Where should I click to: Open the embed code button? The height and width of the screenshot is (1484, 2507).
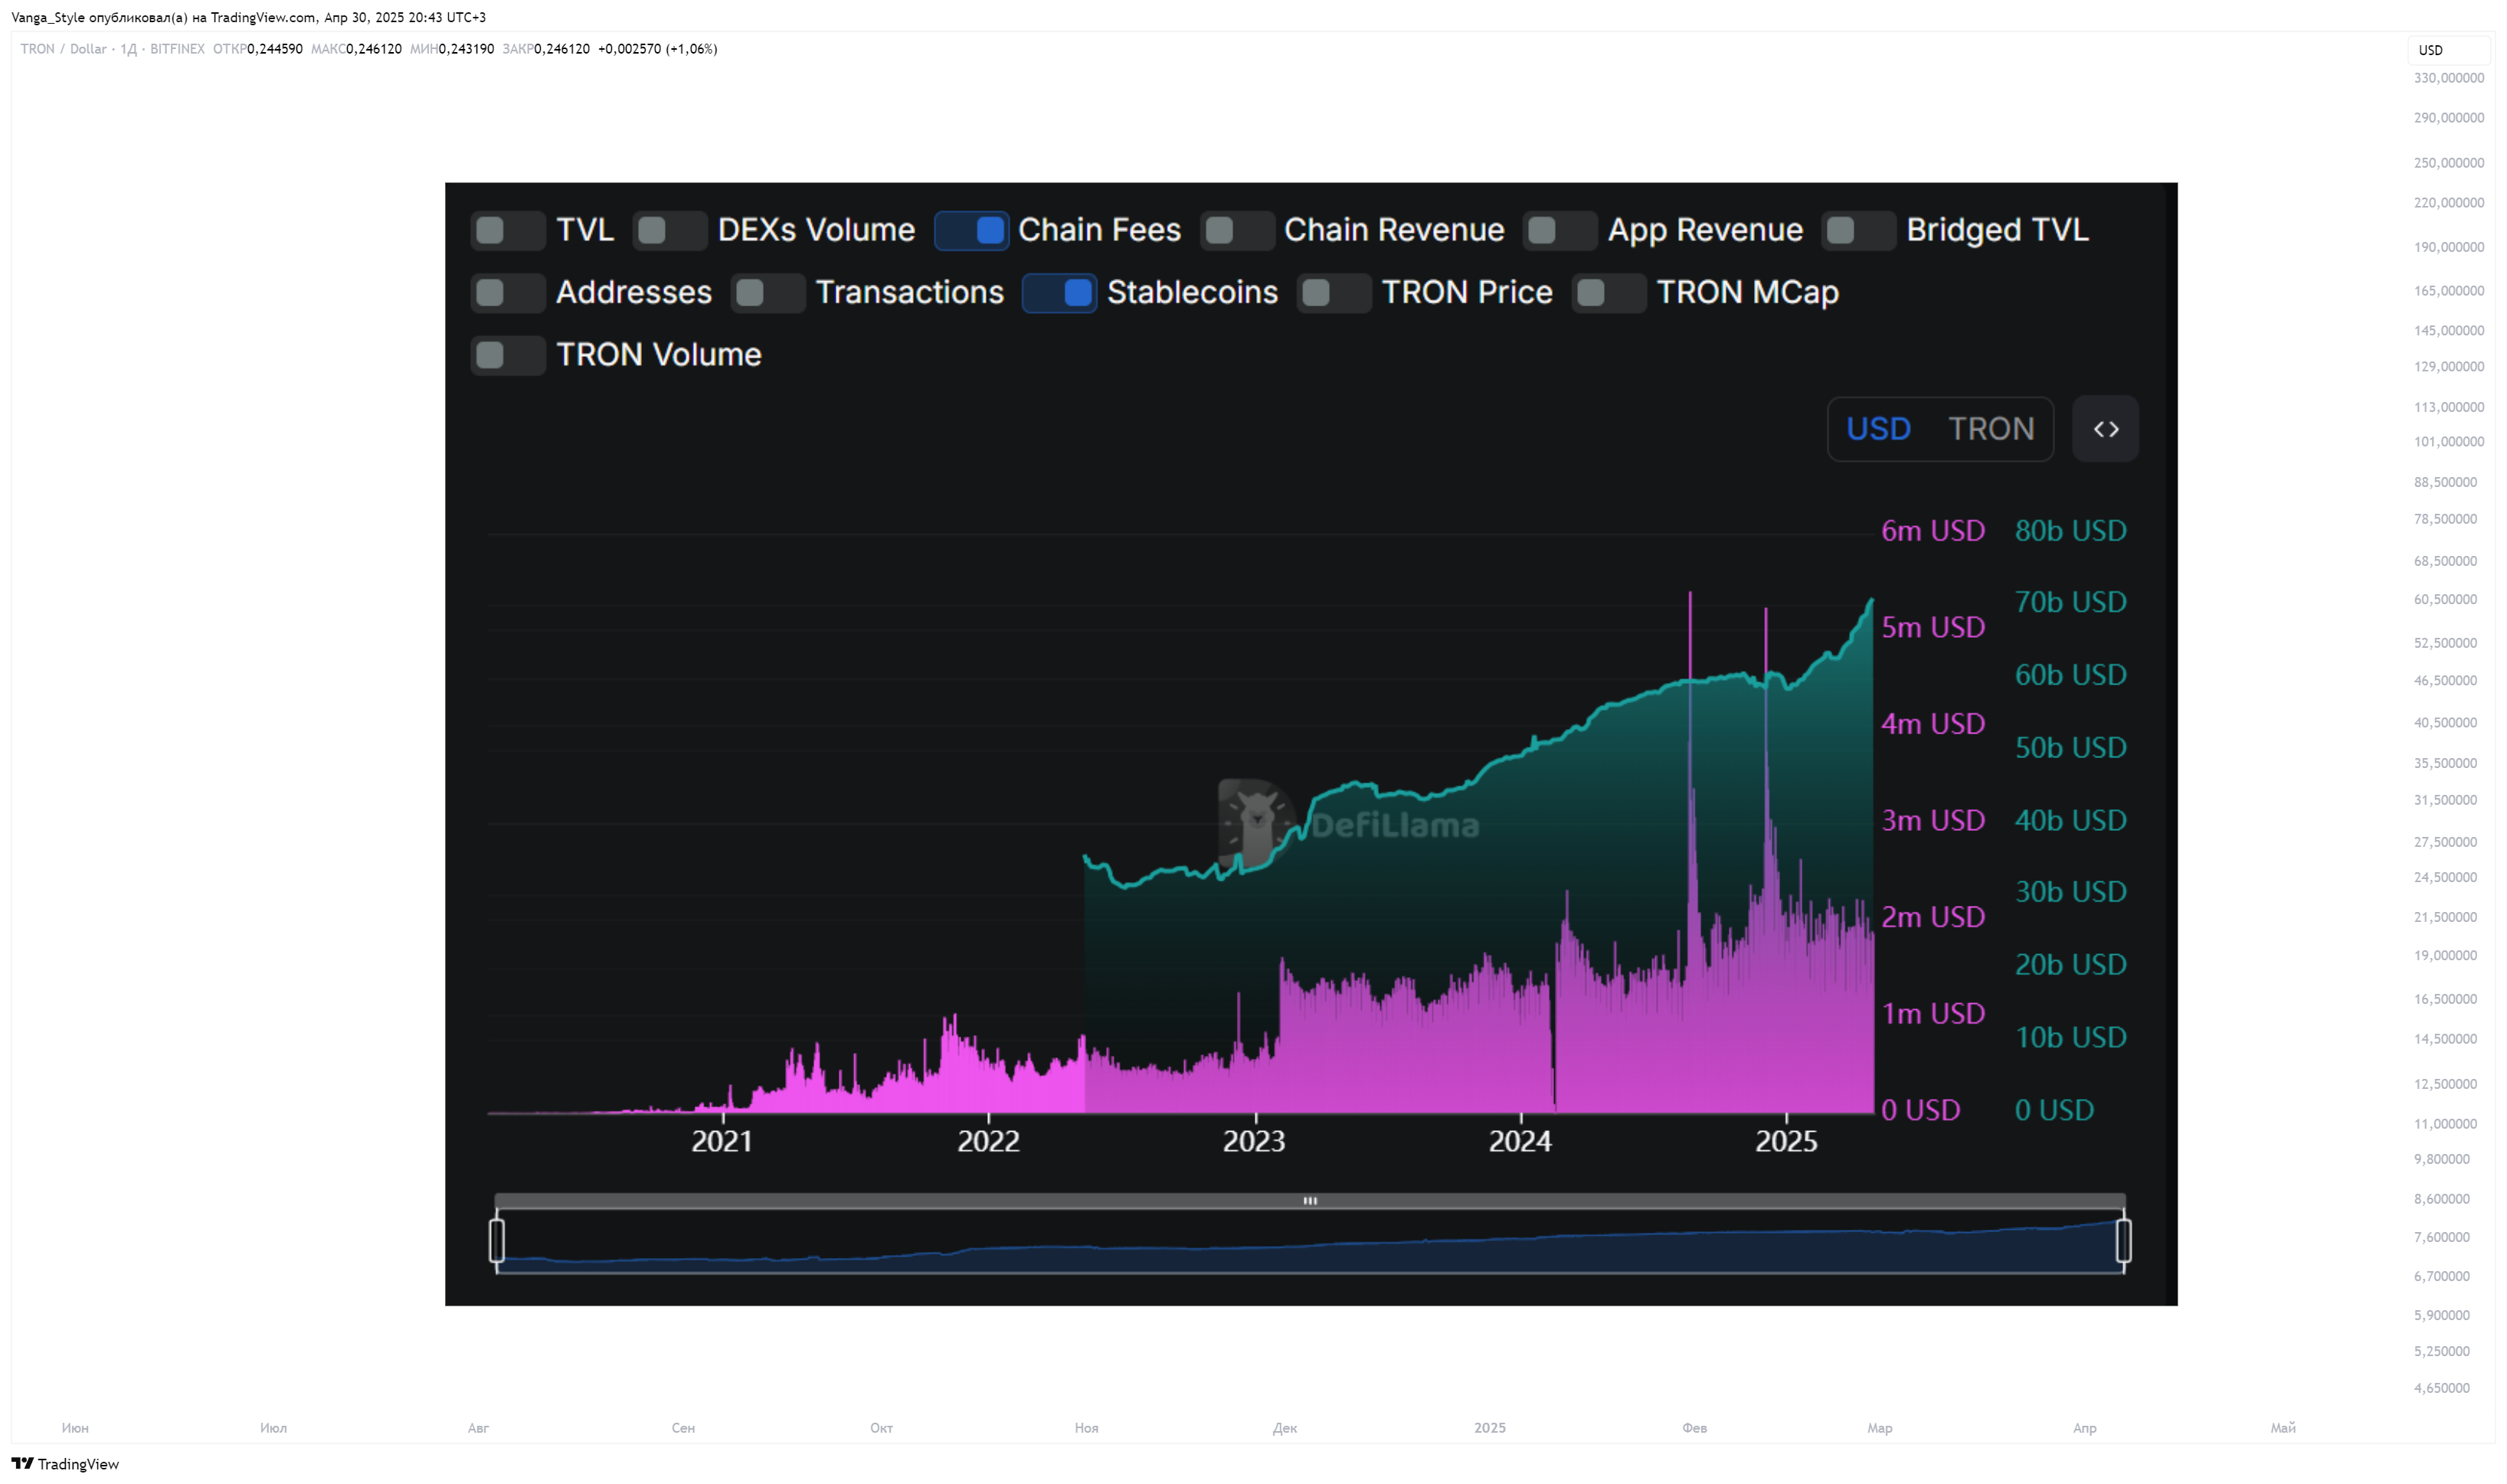[x=2105, y=429]
